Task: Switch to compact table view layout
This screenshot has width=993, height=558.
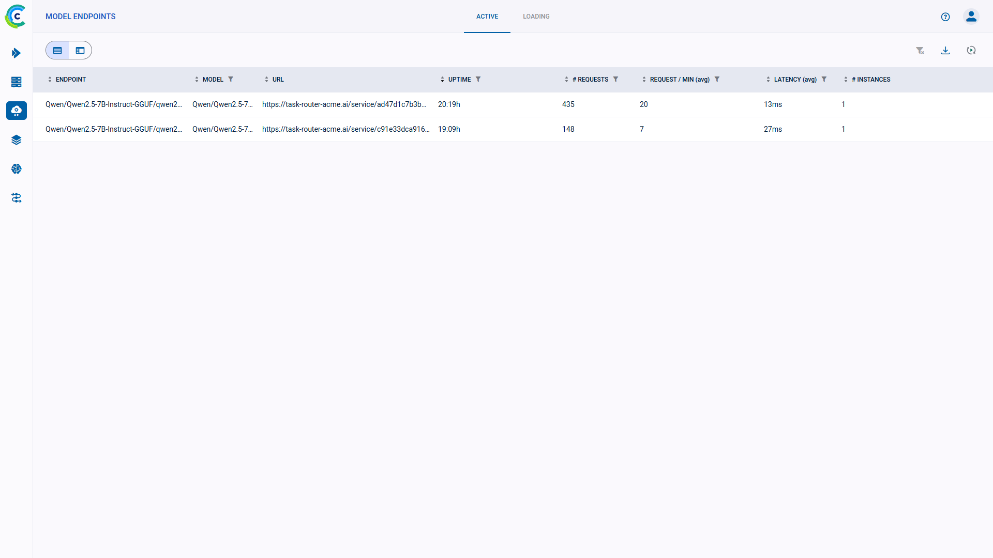Action: [x=57, y=50]
